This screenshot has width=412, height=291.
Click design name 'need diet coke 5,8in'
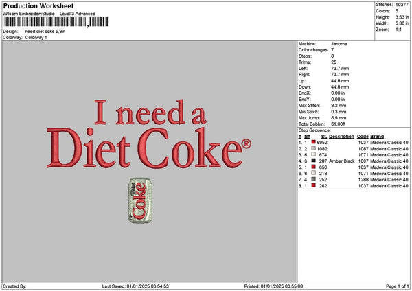(x=45, y=32)
